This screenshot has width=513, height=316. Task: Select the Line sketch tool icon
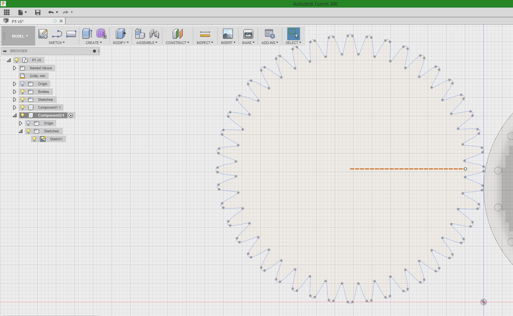(x=57, y=34)
